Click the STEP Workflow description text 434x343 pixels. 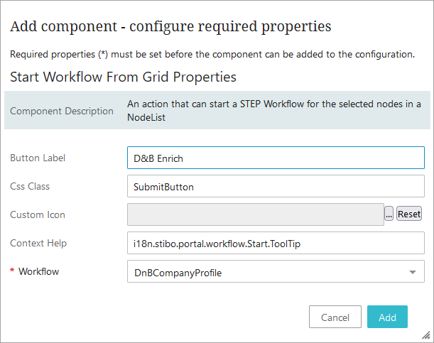click(x=273, y=110)
